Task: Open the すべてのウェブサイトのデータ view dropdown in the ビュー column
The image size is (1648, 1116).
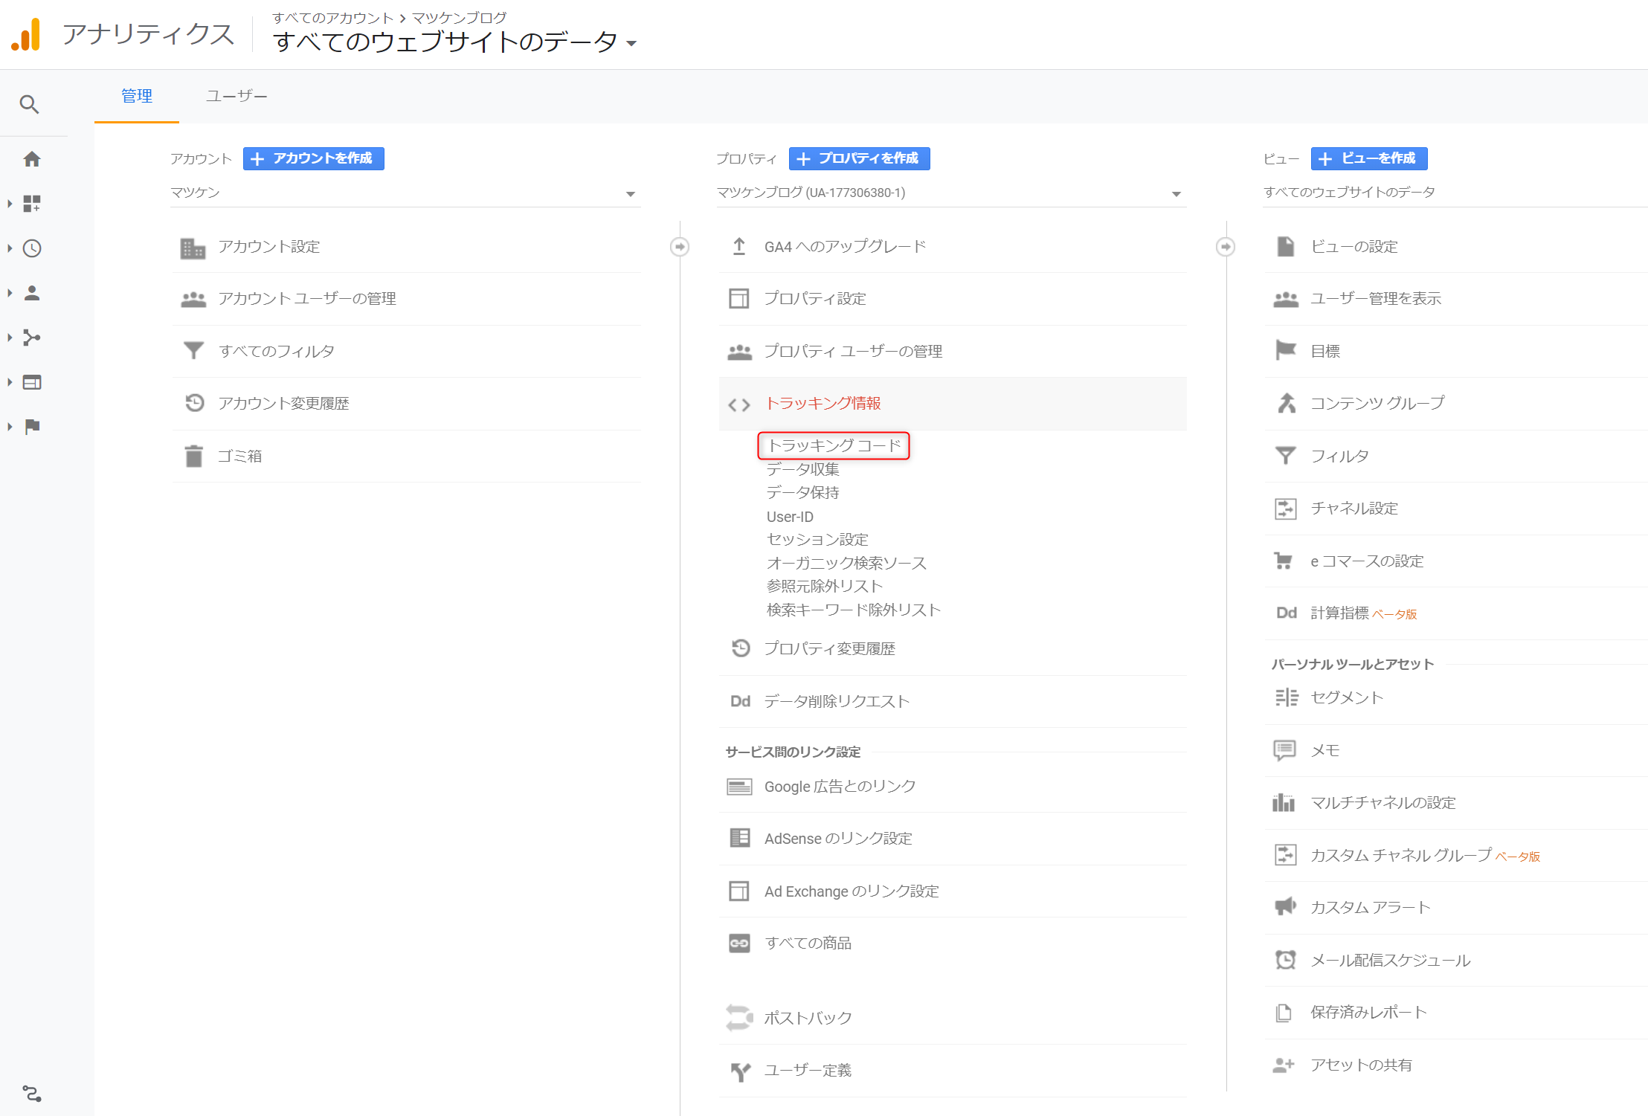Action: pyautogui.click(x=1455, y=193)
